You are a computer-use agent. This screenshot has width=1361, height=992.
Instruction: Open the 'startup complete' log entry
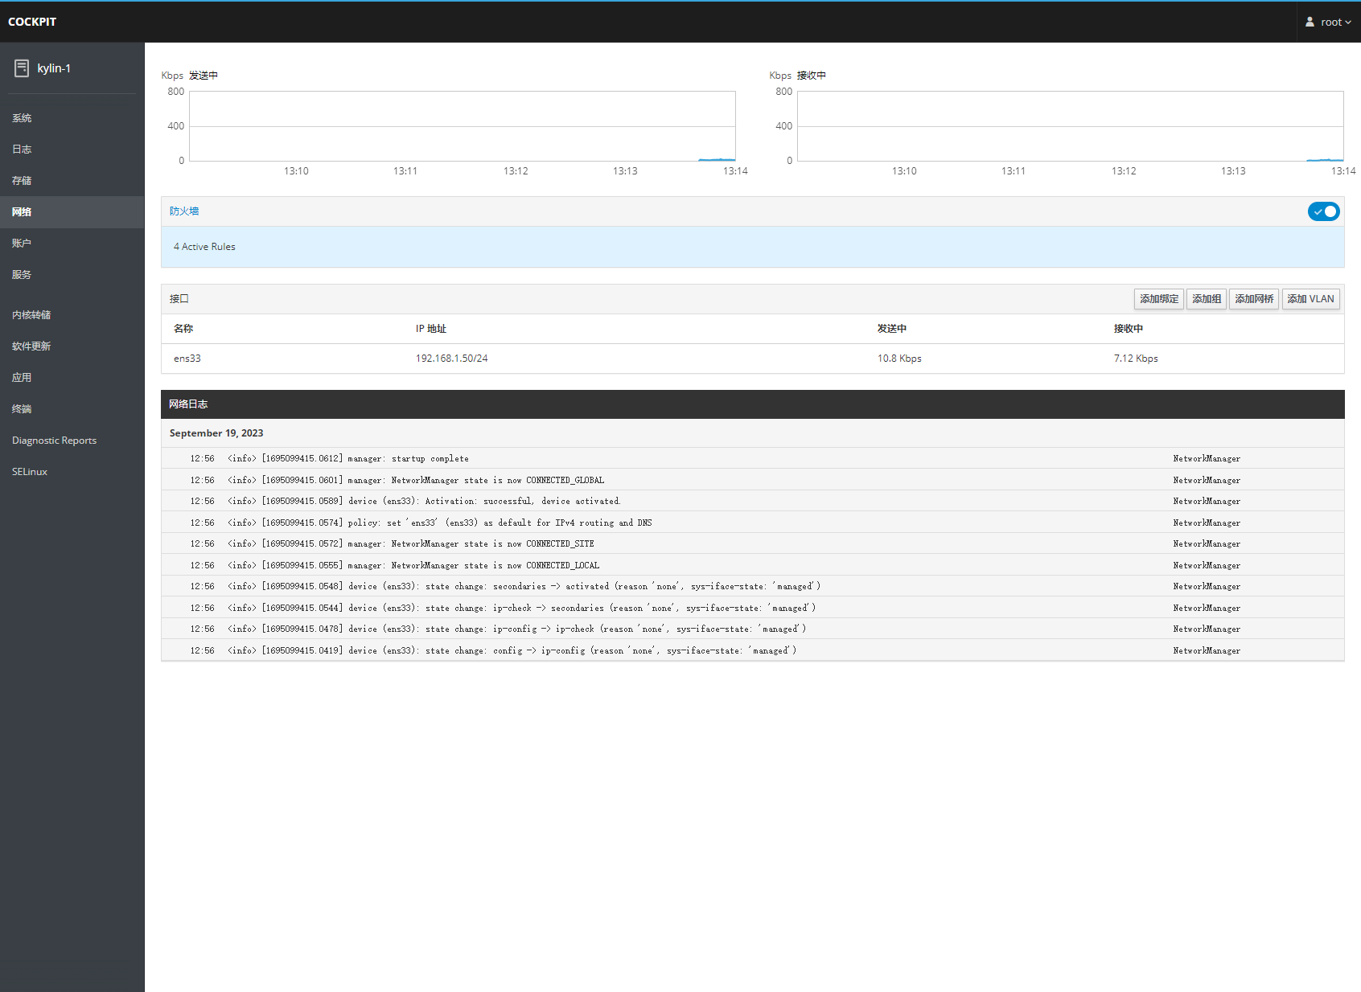[752, 458]
